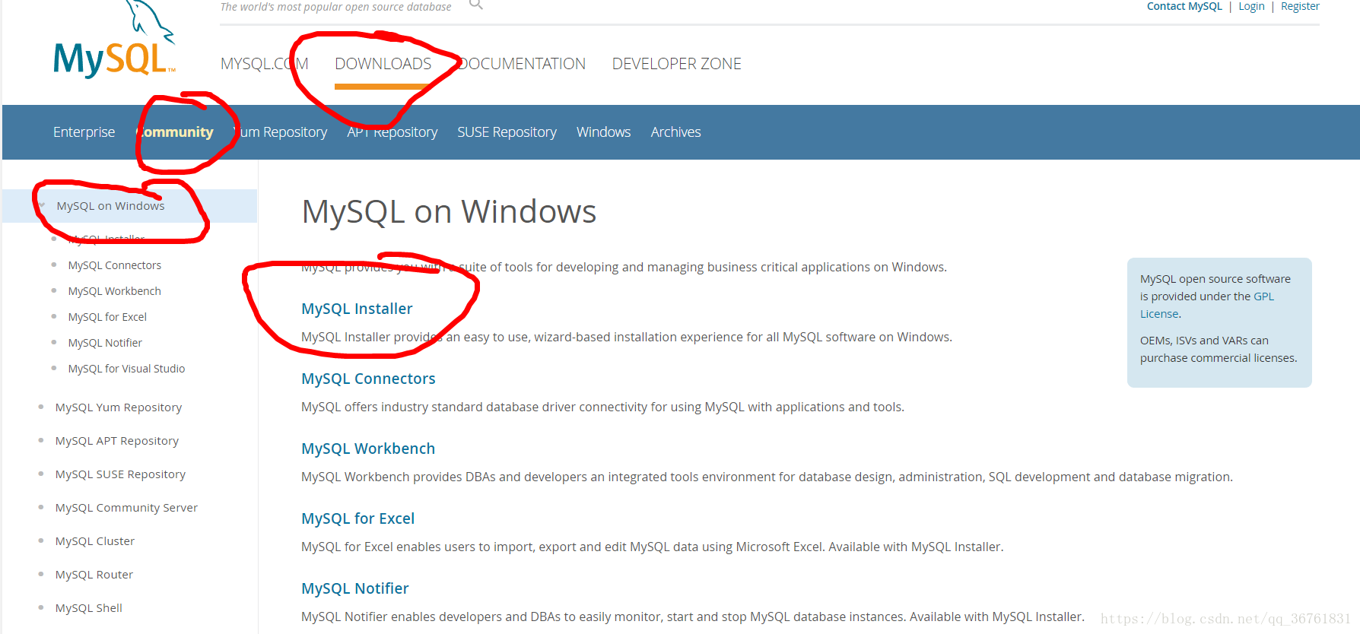Image resolution: width=1360 pixels, height=634 pixels.
Task: Click MySQL for Excel heading link
Action: 357,518
